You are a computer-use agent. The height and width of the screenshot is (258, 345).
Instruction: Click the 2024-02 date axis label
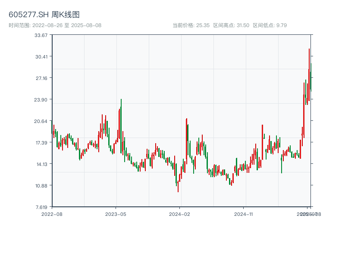(179, 214)
